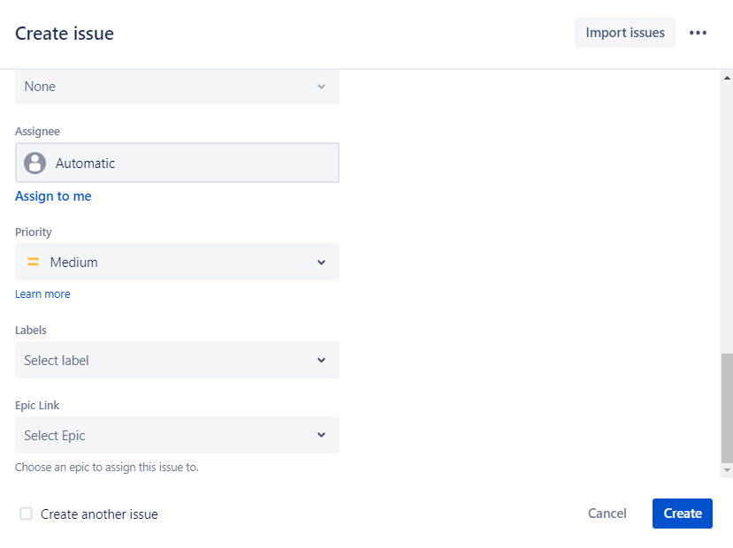Click the scrollbar up arrow
The width and height of the screenshot is (733, 548).
[x=727, y=79]
